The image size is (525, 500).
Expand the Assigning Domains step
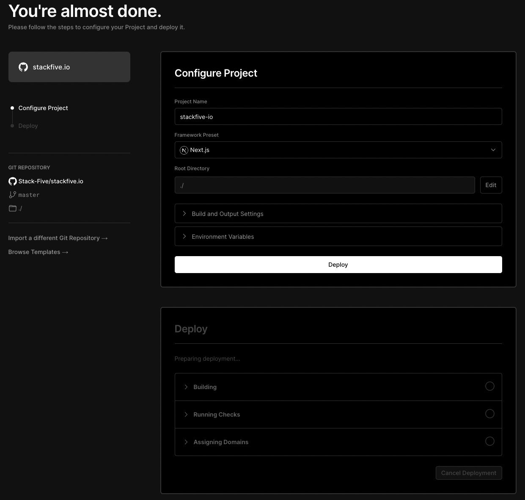(x=338, y=442)
